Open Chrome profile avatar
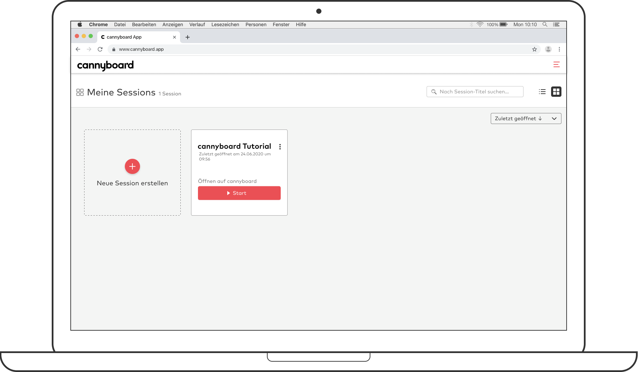 click(x=548, y=49)
